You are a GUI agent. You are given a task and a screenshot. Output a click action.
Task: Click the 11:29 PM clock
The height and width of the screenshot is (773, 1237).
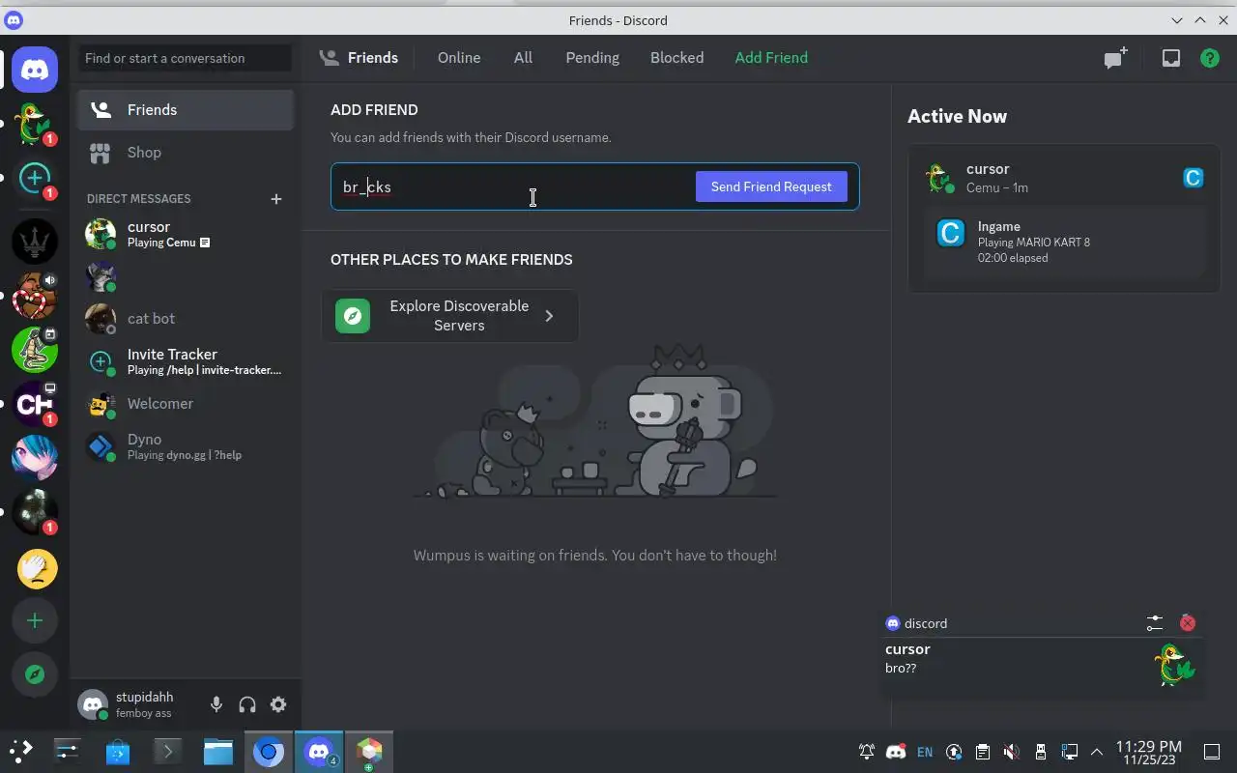[x=1149, y=747]
